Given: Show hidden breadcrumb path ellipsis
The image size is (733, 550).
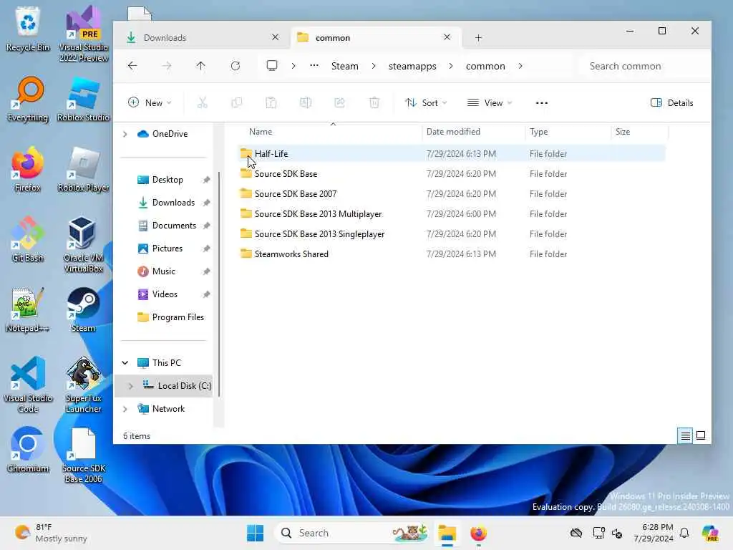Looking at the screenshot, I should [x=314, y=65].
